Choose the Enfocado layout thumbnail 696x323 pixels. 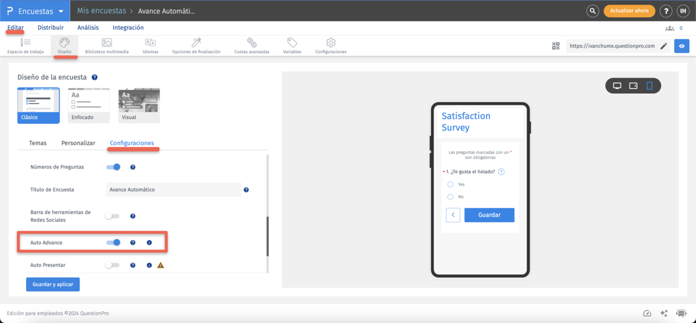(x=88, y=105)
